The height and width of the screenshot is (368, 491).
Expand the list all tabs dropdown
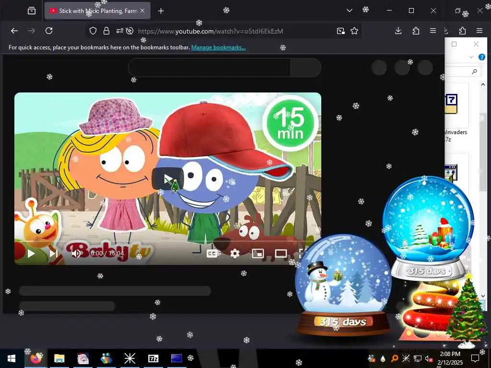(x=350, y=11)
